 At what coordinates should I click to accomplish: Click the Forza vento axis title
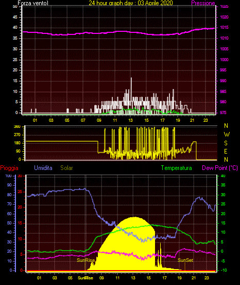tap(33, 3)
